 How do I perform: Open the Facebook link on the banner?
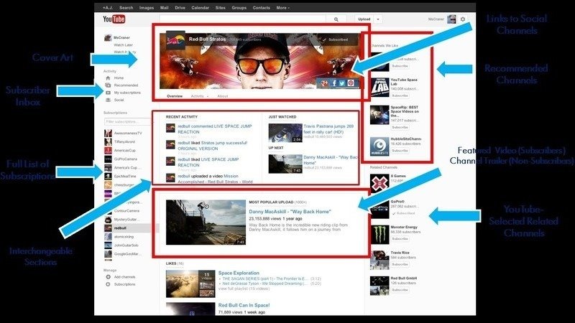click(333, 83)
